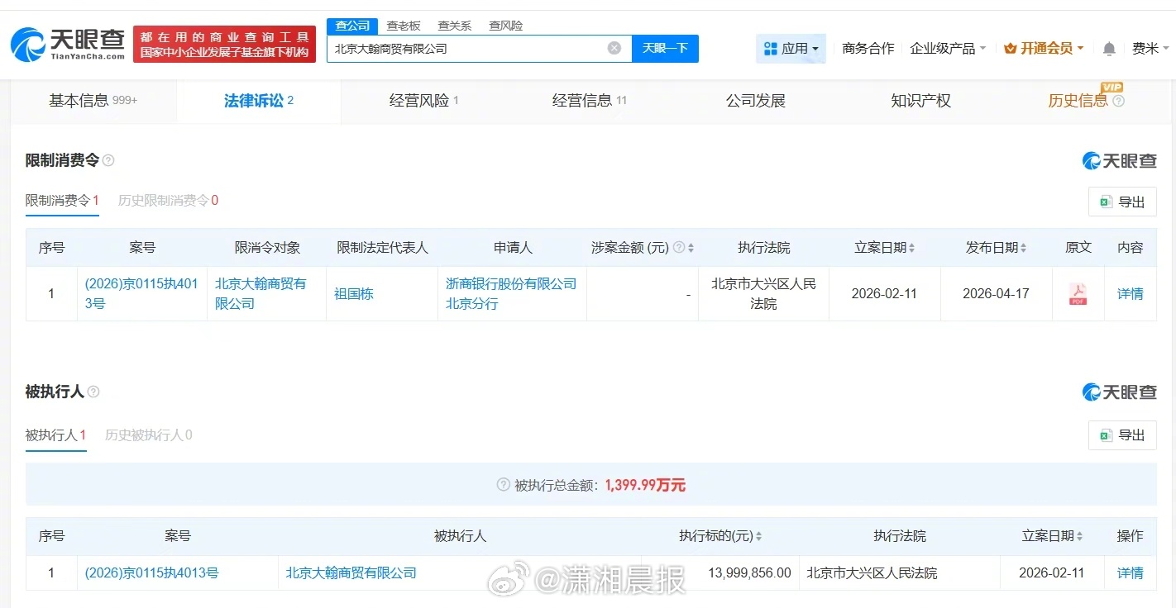Image resolution: width=1176 pixels, height=608 pixels.
Task: Click the TianYanCha logo icon
Action: click(x=28, y=45)
